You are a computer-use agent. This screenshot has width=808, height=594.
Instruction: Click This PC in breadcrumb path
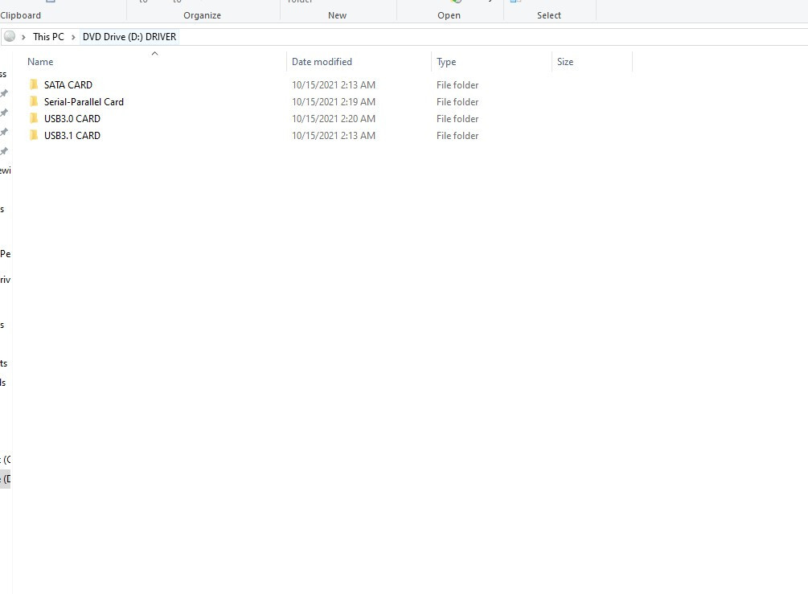48,37
